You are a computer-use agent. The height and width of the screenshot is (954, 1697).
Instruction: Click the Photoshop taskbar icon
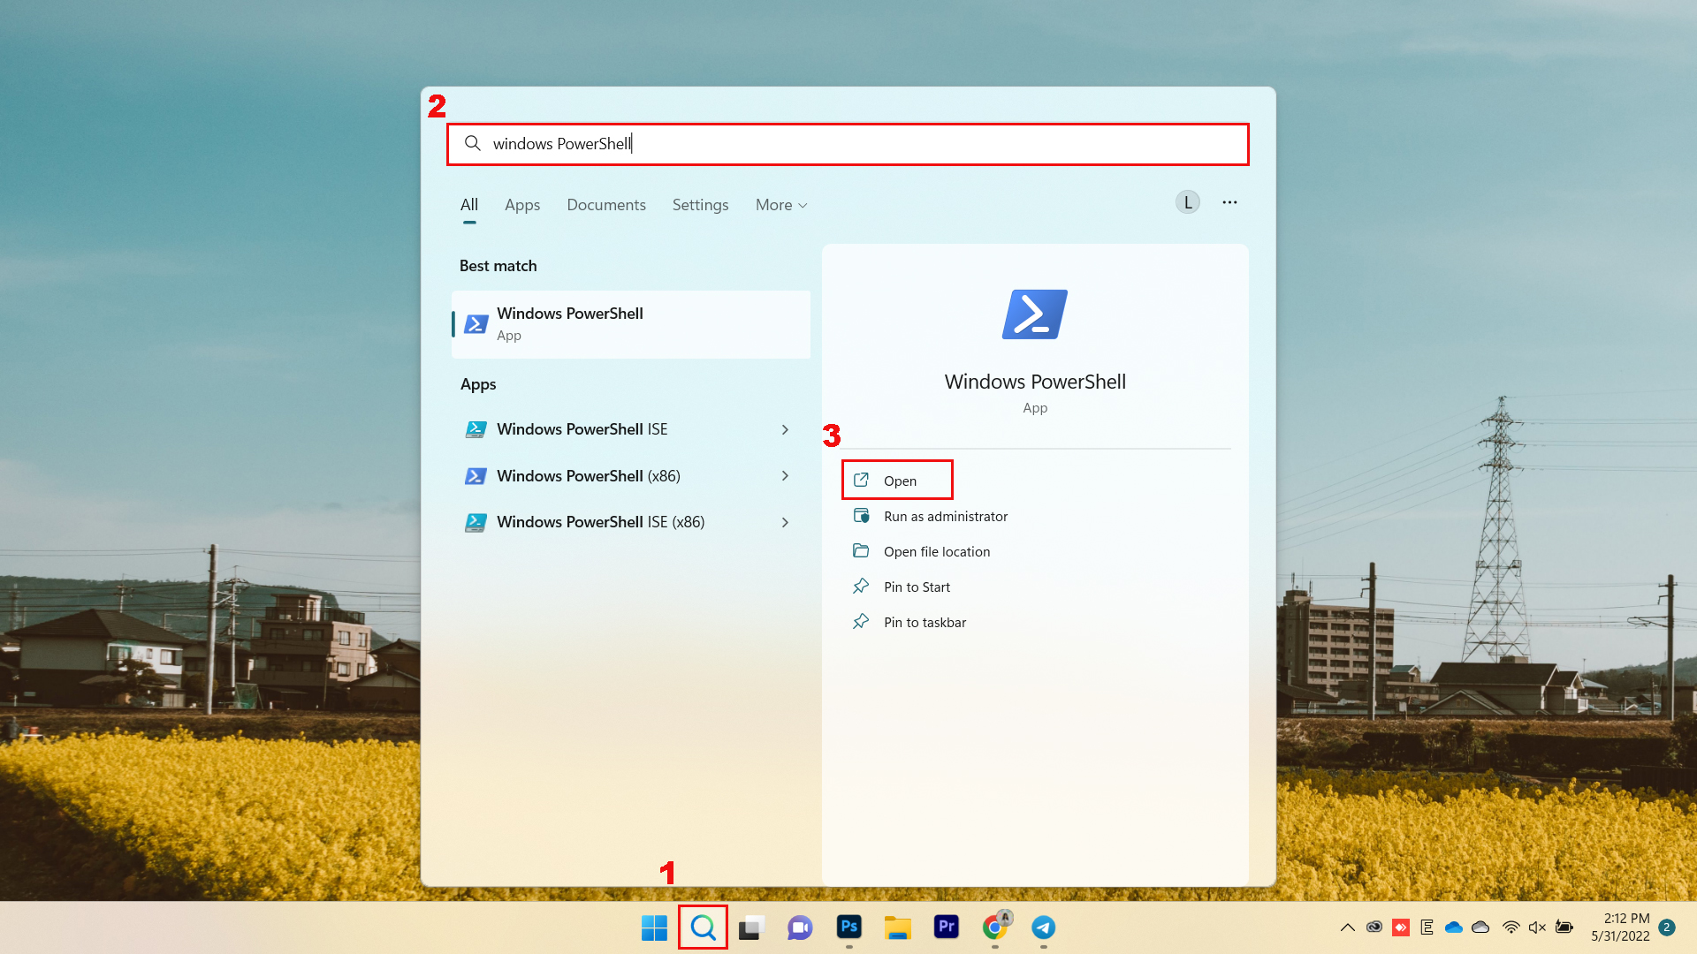[848, 926]
